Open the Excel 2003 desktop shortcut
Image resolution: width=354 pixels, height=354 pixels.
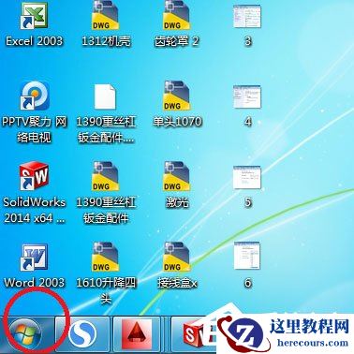coord(34,17)
